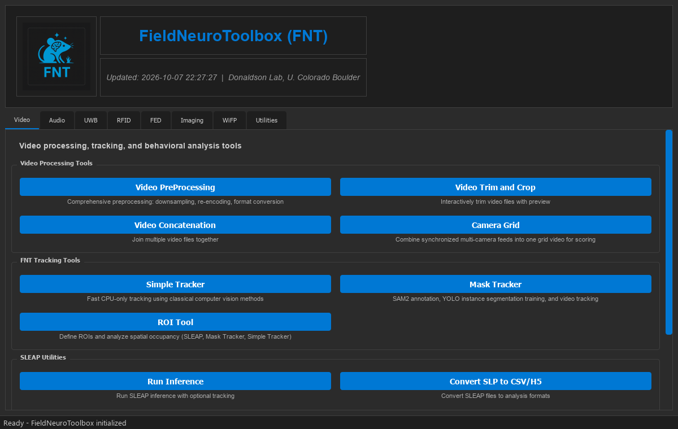Image resolution: width=678 pixels, height=429 pixels.
Task: Select the WiFP tab
Action: (229, 120)
